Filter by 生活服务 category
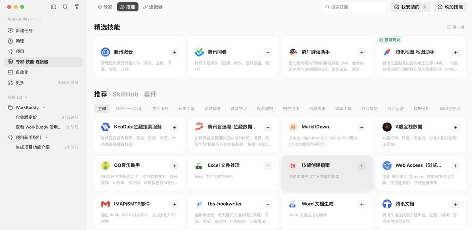This screenshot has height=230, width=472. (x=160, y=109)
